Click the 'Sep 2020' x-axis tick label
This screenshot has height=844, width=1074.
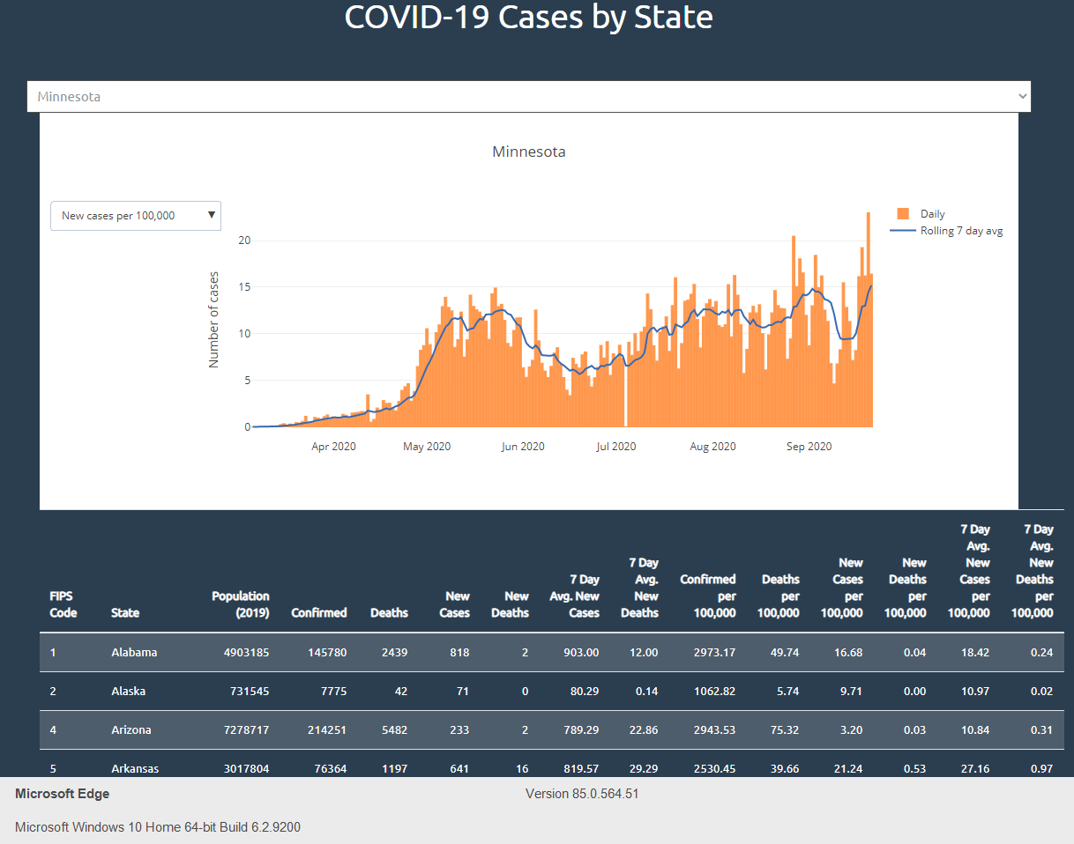coord(809,447)
